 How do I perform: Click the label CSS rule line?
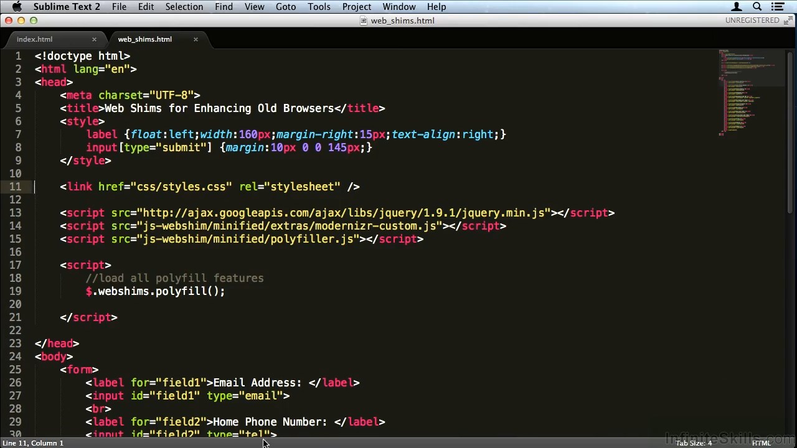296,134
